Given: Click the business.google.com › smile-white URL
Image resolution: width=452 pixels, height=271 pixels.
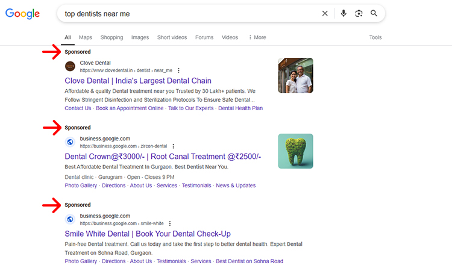Looking at the screenshot, I should (122, 223).
